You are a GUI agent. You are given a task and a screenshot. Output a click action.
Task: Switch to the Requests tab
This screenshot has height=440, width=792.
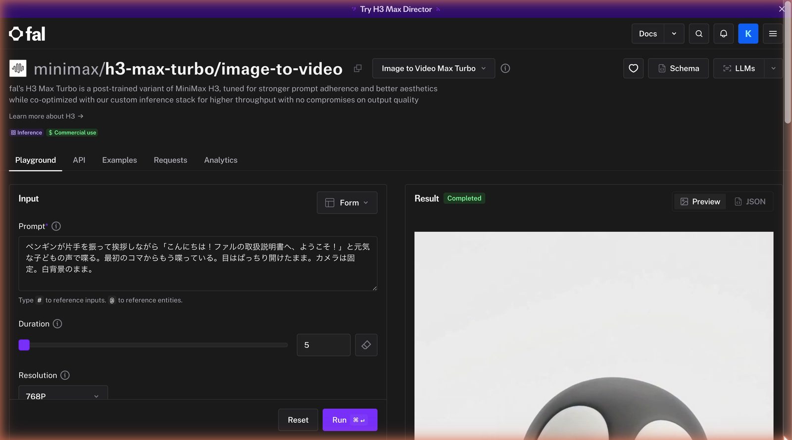tap(170, 160)
